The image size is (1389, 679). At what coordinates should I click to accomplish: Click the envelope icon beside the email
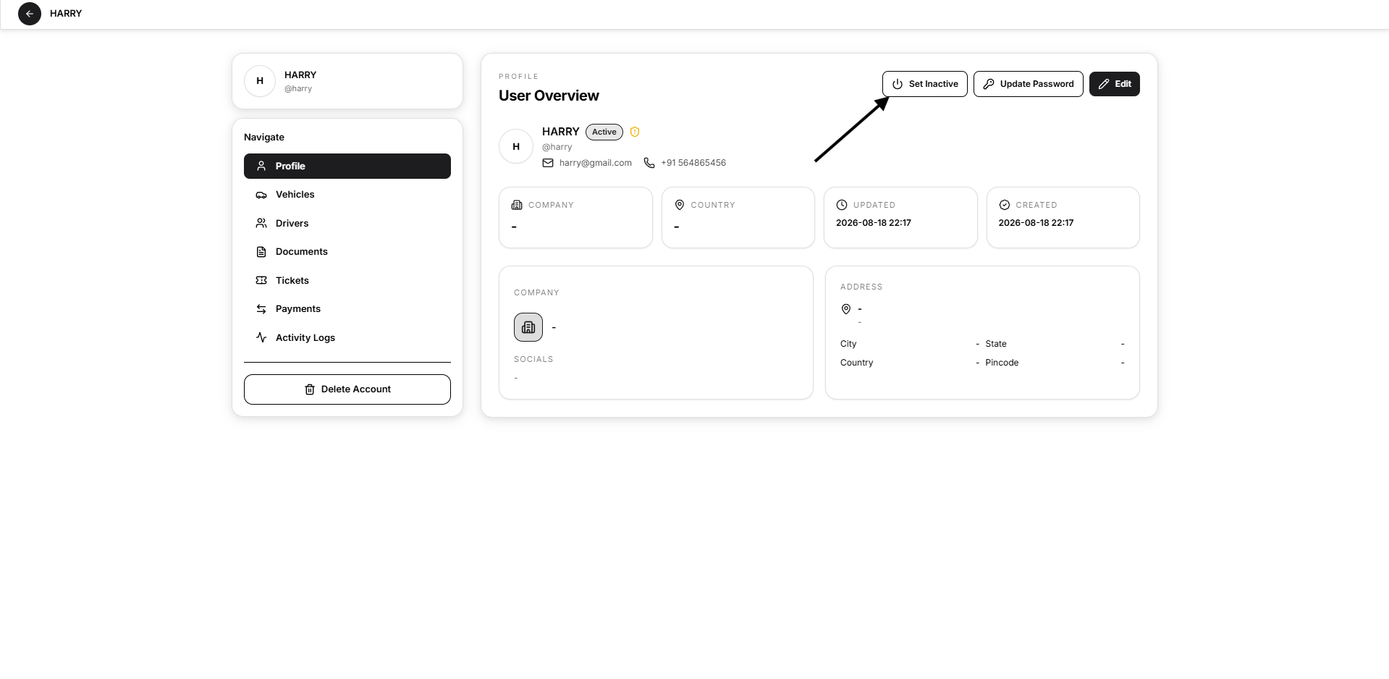point(548,163)
